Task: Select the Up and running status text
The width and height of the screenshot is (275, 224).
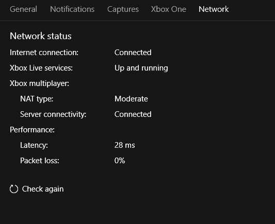Action: pyautogui.click(x=141, y=68)
